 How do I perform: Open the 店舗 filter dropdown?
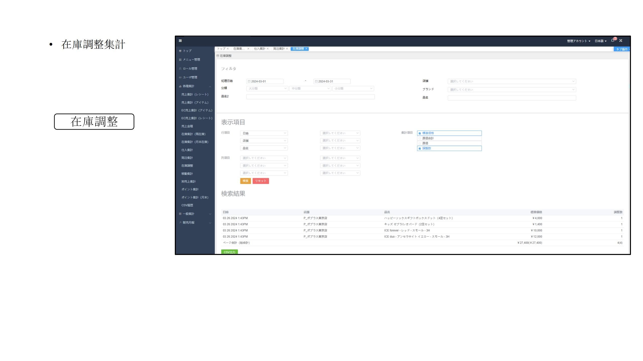[x=512, y=81]
